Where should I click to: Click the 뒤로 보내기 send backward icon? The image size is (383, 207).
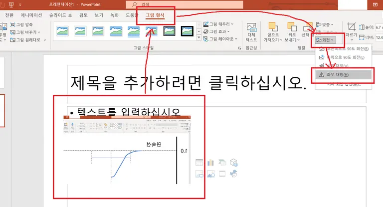(x=292, y=27)
